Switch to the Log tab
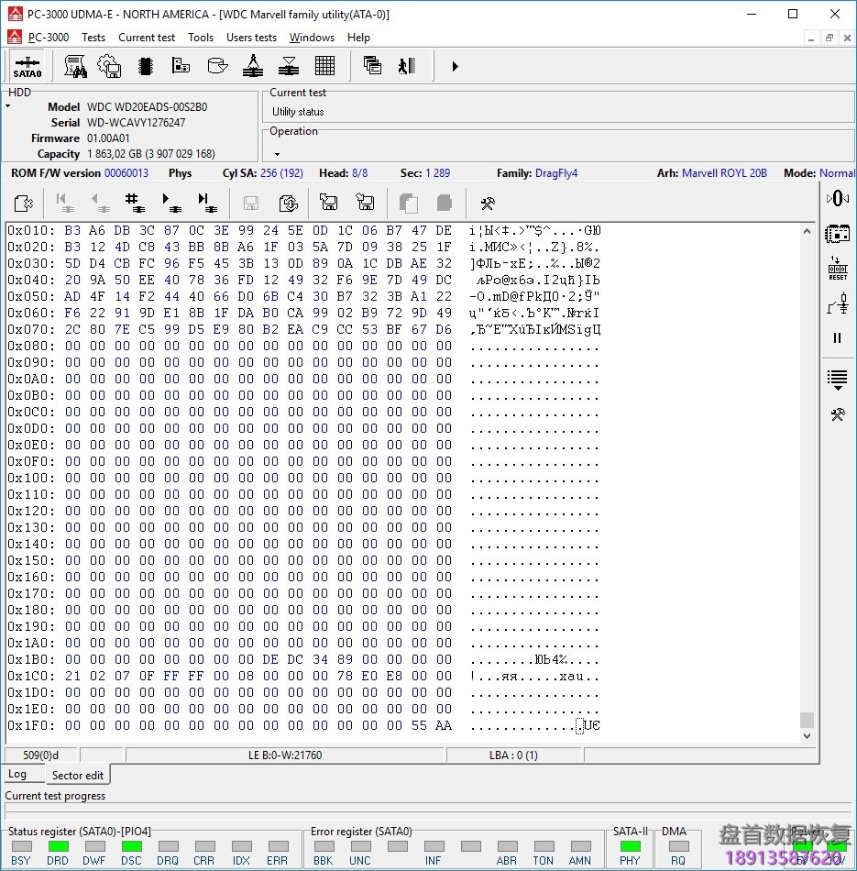 [x=17, y=775]
